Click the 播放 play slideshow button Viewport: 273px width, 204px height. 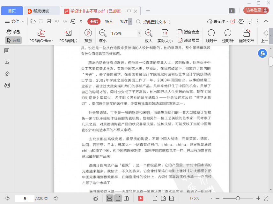(88, 36)
